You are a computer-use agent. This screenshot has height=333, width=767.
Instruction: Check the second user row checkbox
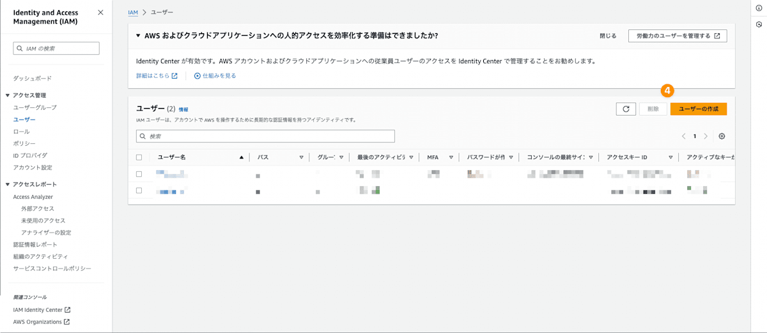click(139, 190)
